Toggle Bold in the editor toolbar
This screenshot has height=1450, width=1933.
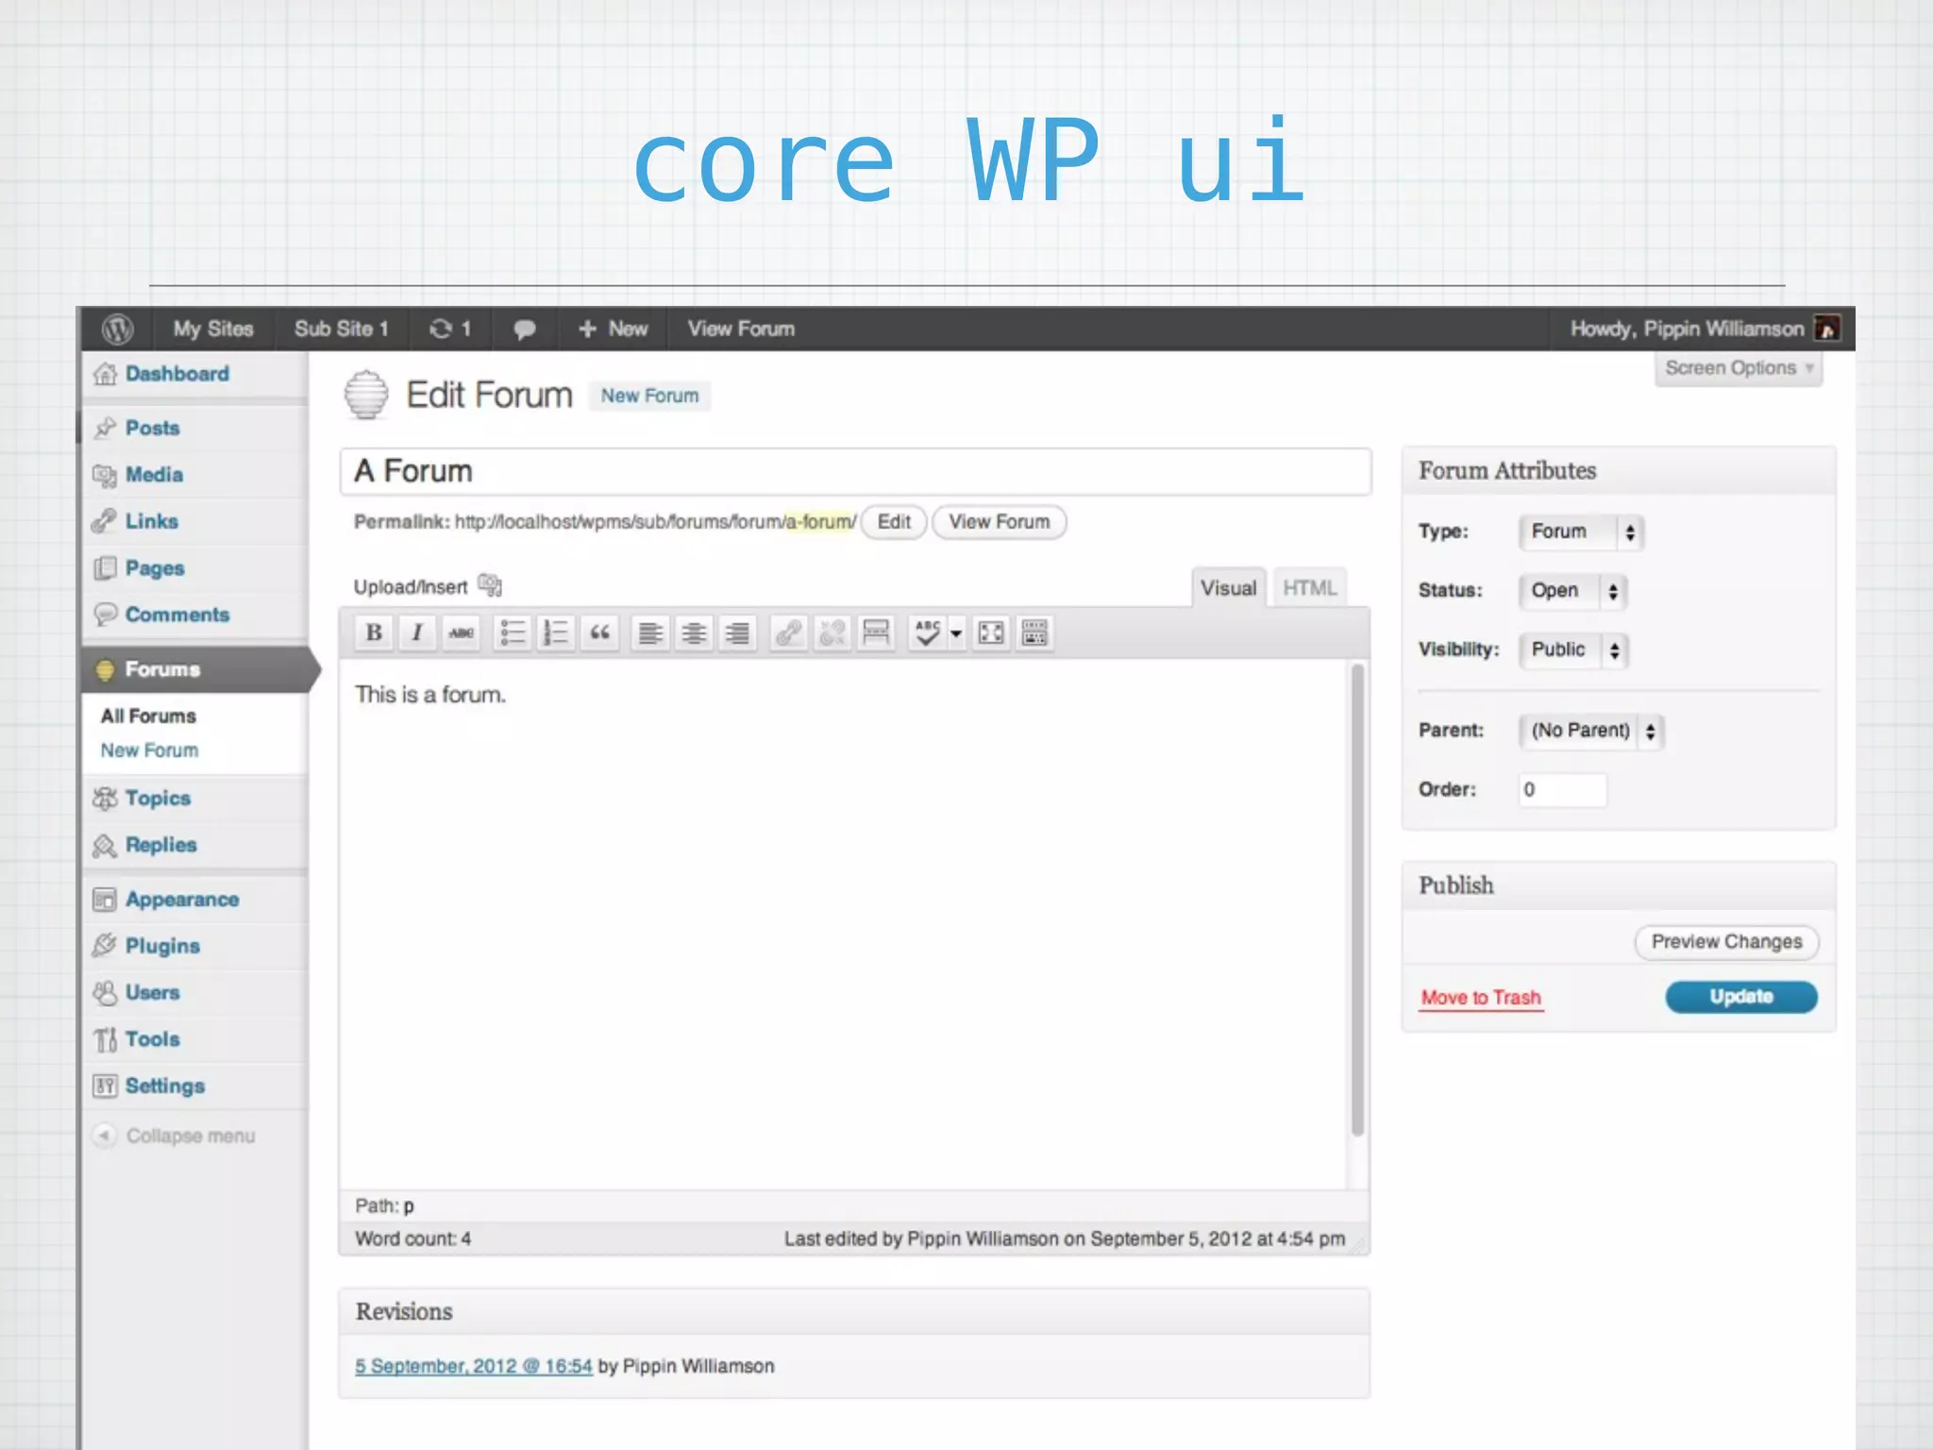pyautogui.click(x=374, y=632)
